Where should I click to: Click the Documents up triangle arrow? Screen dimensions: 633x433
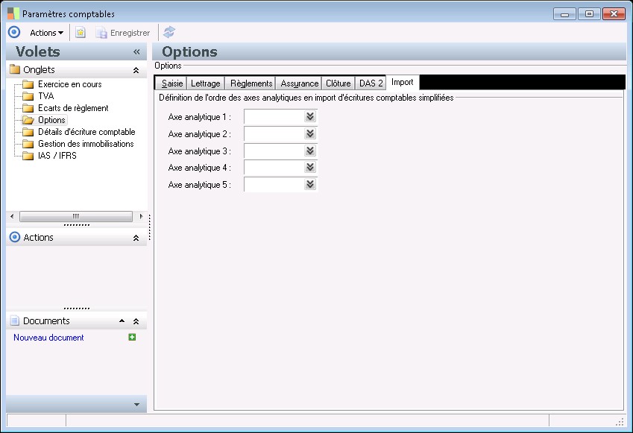(122, 320)
